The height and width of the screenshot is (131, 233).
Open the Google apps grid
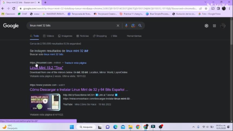click(x=214, y=26)
